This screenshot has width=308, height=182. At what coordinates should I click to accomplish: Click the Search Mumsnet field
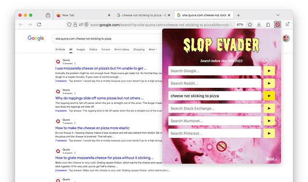pyautogui.click(x=215, y=121)
